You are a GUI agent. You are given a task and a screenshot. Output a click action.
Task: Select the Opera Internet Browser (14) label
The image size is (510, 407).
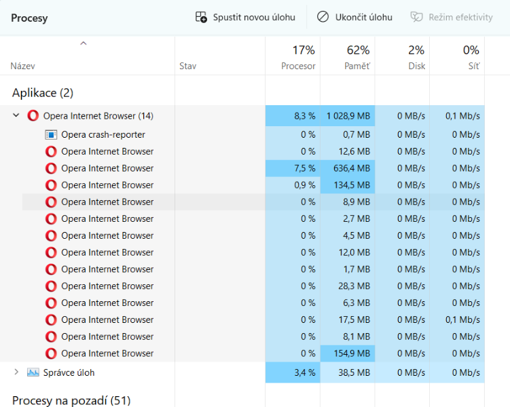(98, 115)
